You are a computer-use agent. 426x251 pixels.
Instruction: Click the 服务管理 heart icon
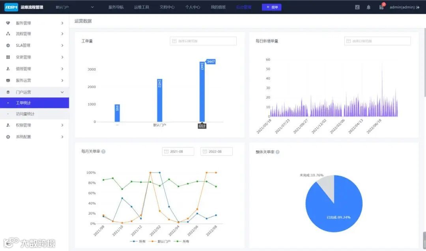pyautogui.click(x=8, y=23)
